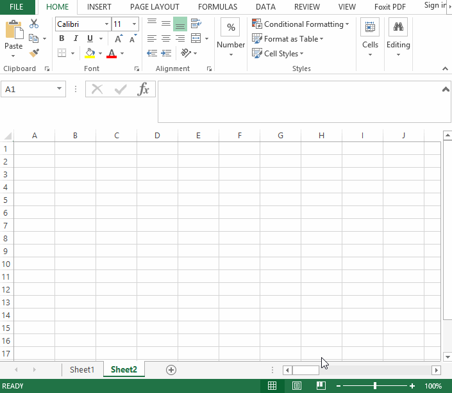
Task: Click the Cut scissors icon
Action: click(34, 24)
